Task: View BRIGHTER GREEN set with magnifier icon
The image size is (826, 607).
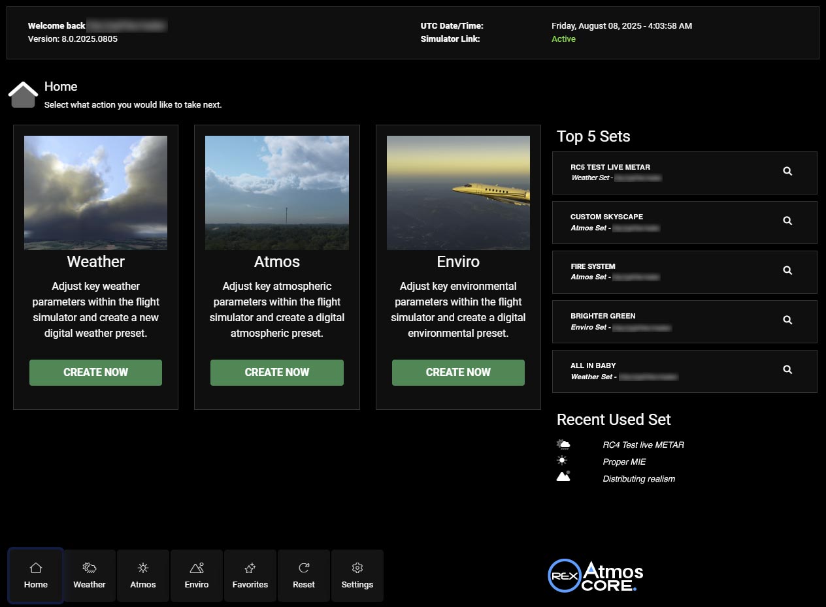Action: tap(787, 320)
